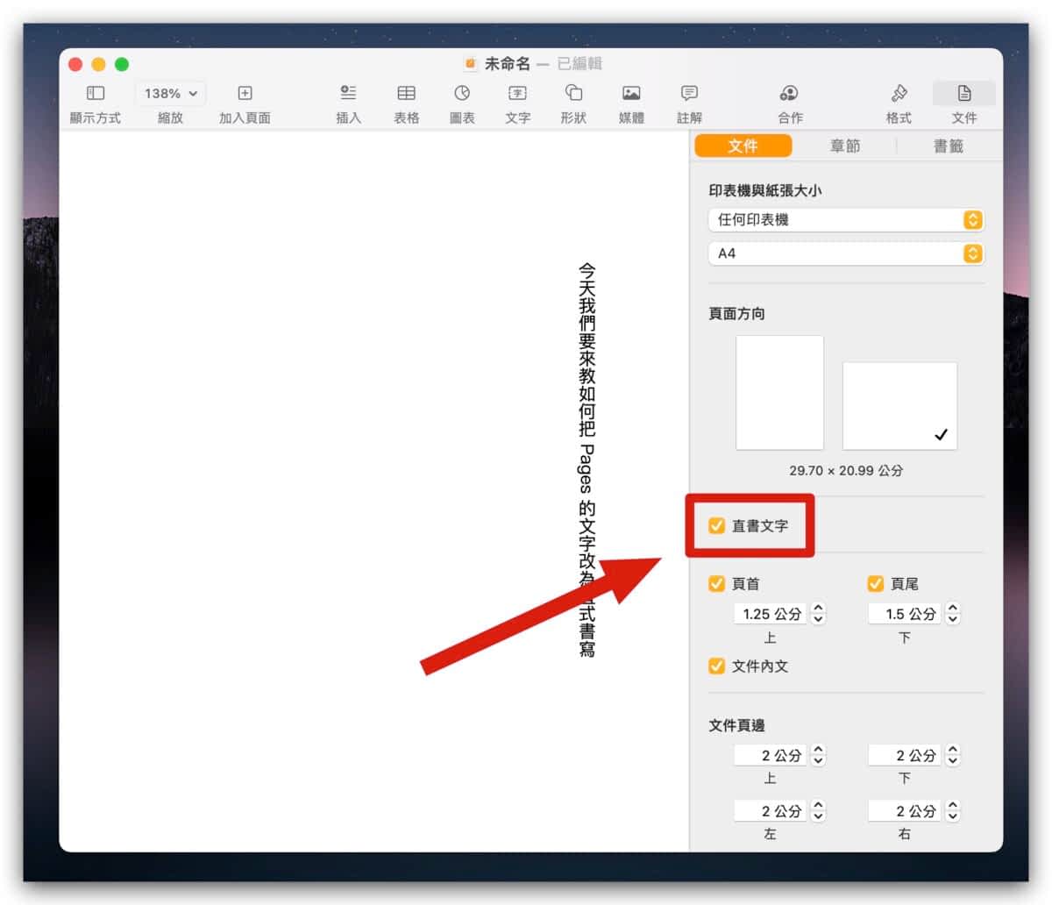Open the 合作 collaborate icon
The height and width of the screenshot is (905, 1052).
pyautogui.click(x=789, y=93)
